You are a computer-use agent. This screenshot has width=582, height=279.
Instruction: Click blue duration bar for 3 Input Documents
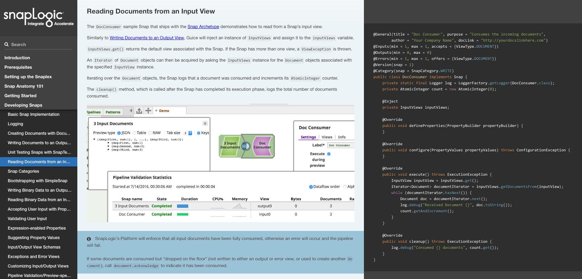point(182,206)
